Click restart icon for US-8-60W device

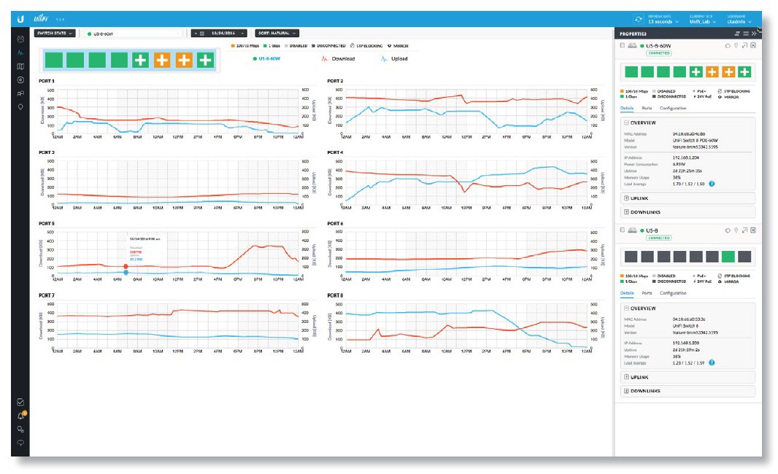[727, 45]
